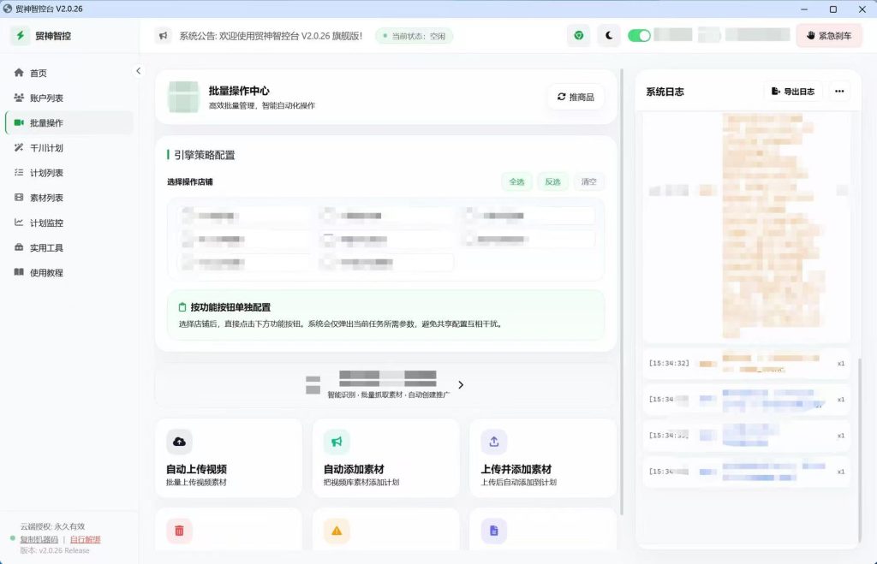This screenshot has height=564, width=877.
Task: Open the 自动添加素材 card
Action: [386, 459]
